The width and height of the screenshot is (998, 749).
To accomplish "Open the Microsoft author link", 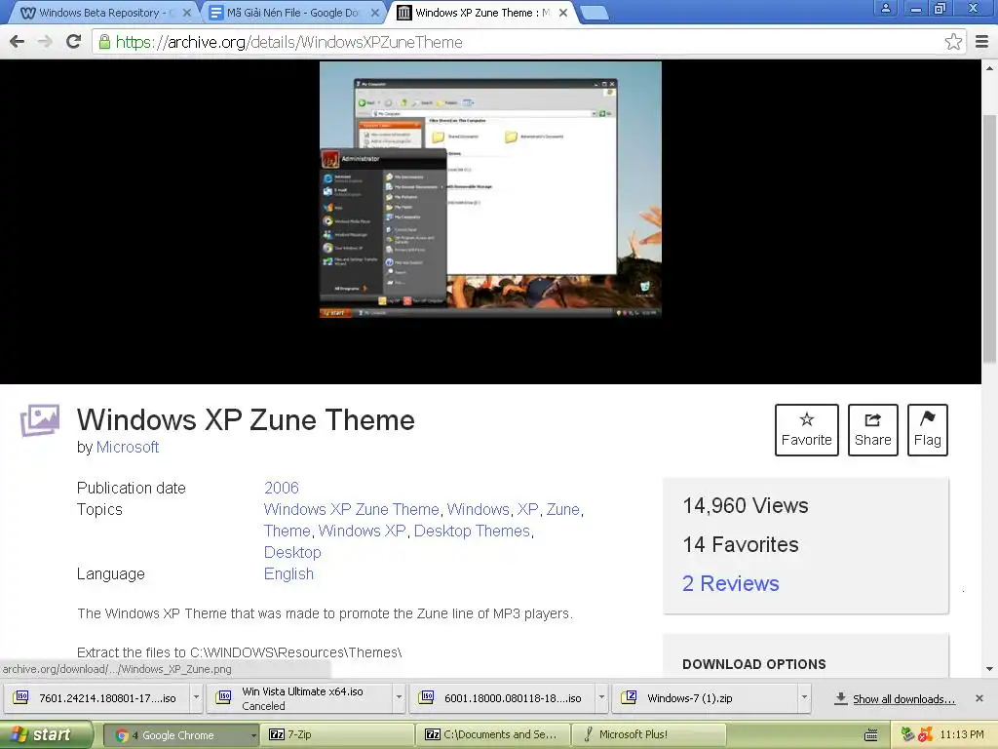I will point(128,447).
